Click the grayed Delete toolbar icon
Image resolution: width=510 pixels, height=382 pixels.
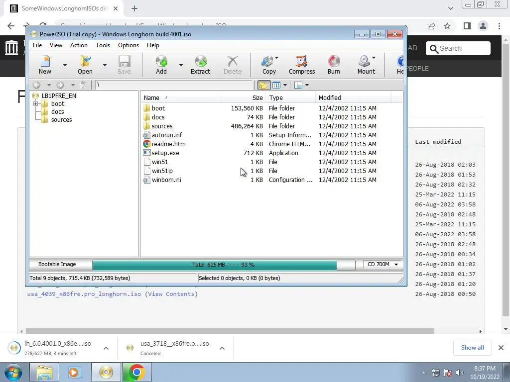[x=233, y=65]
